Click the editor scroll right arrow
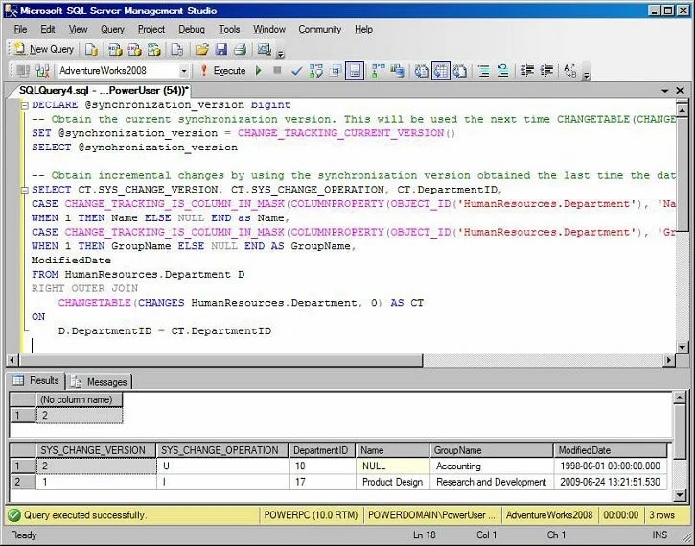695x546 pixels. [669, 360]
